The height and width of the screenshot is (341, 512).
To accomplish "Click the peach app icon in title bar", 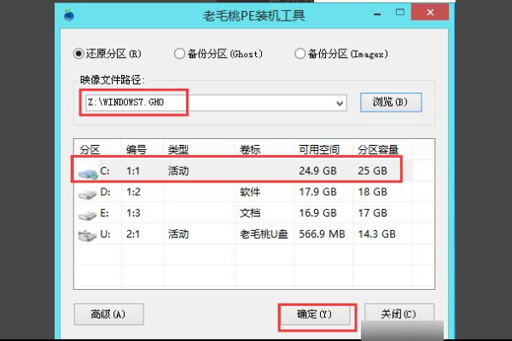I will (68, 15).
